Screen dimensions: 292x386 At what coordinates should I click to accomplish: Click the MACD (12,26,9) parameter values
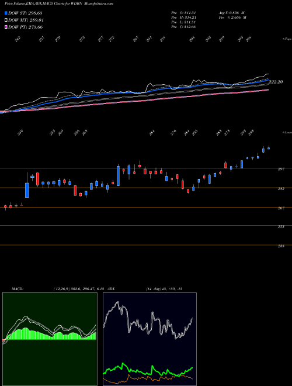[80, 289]
